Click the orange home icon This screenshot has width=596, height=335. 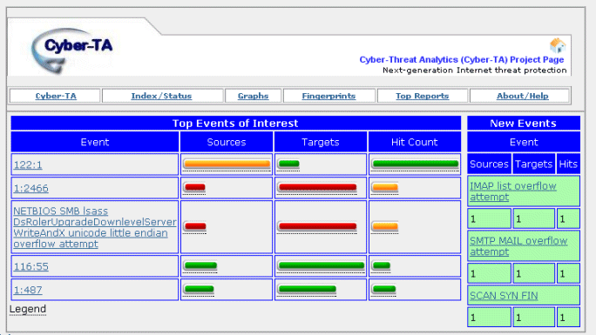[x=558, y=45]
